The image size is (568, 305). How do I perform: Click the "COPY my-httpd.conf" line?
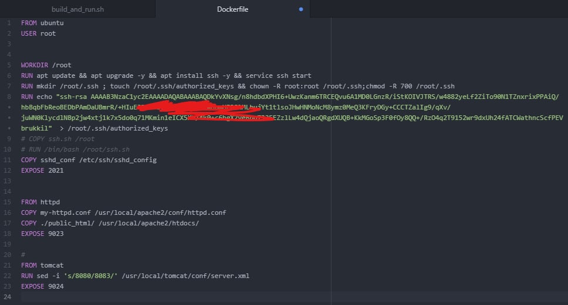[124, 213]
